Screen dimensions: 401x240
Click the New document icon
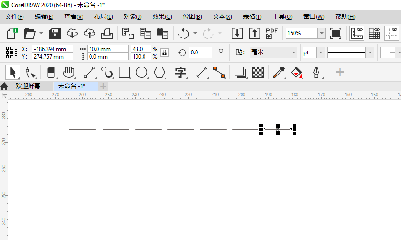pos(12,33)
